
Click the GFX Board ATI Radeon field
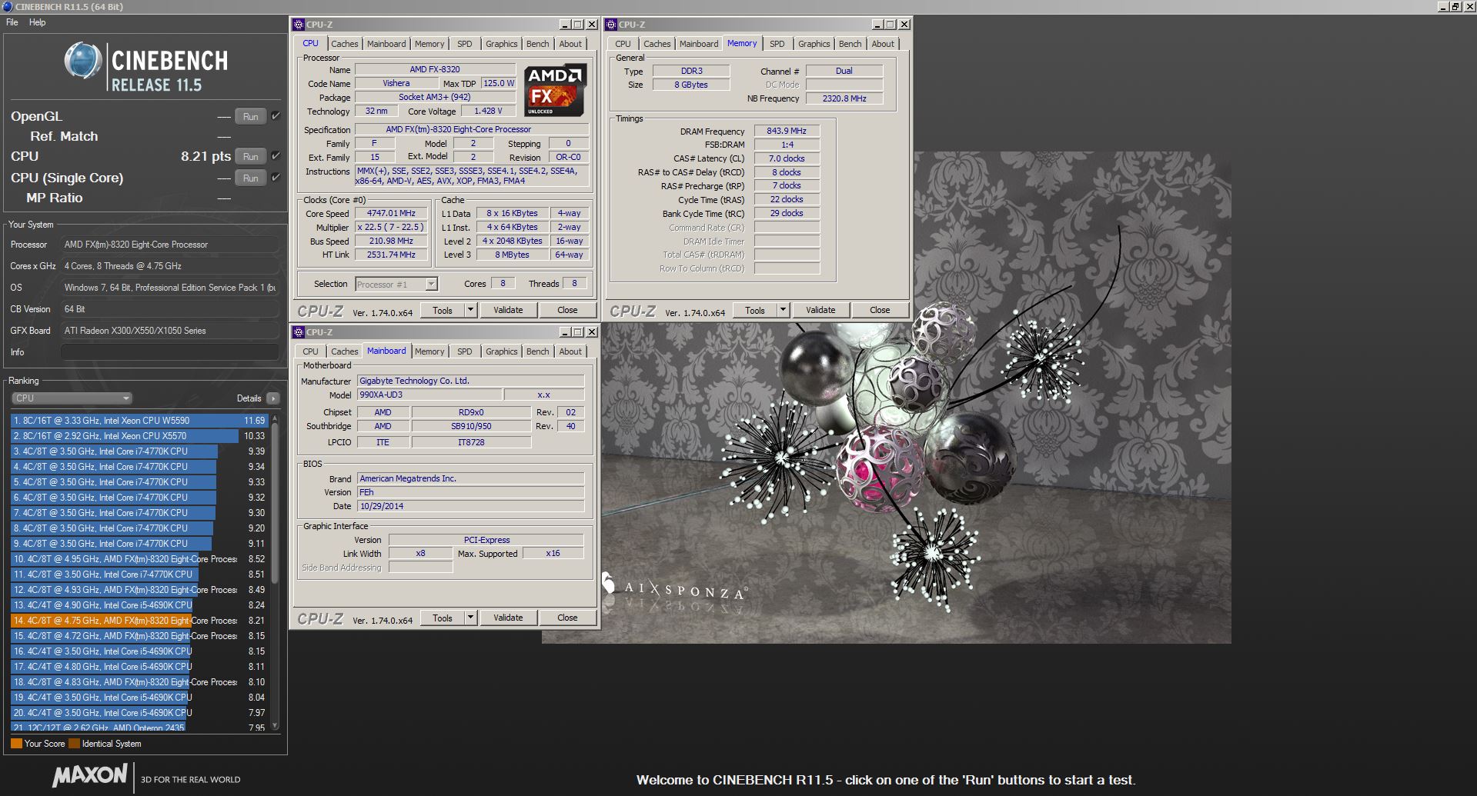click(x=169, y=331)
